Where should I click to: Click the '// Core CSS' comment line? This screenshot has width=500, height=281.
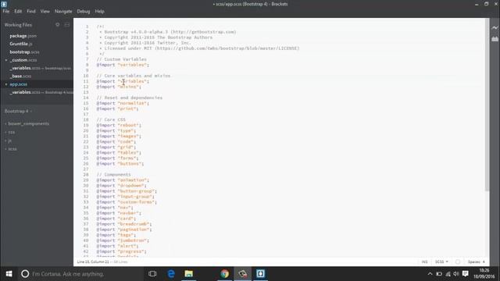[111, 119]
